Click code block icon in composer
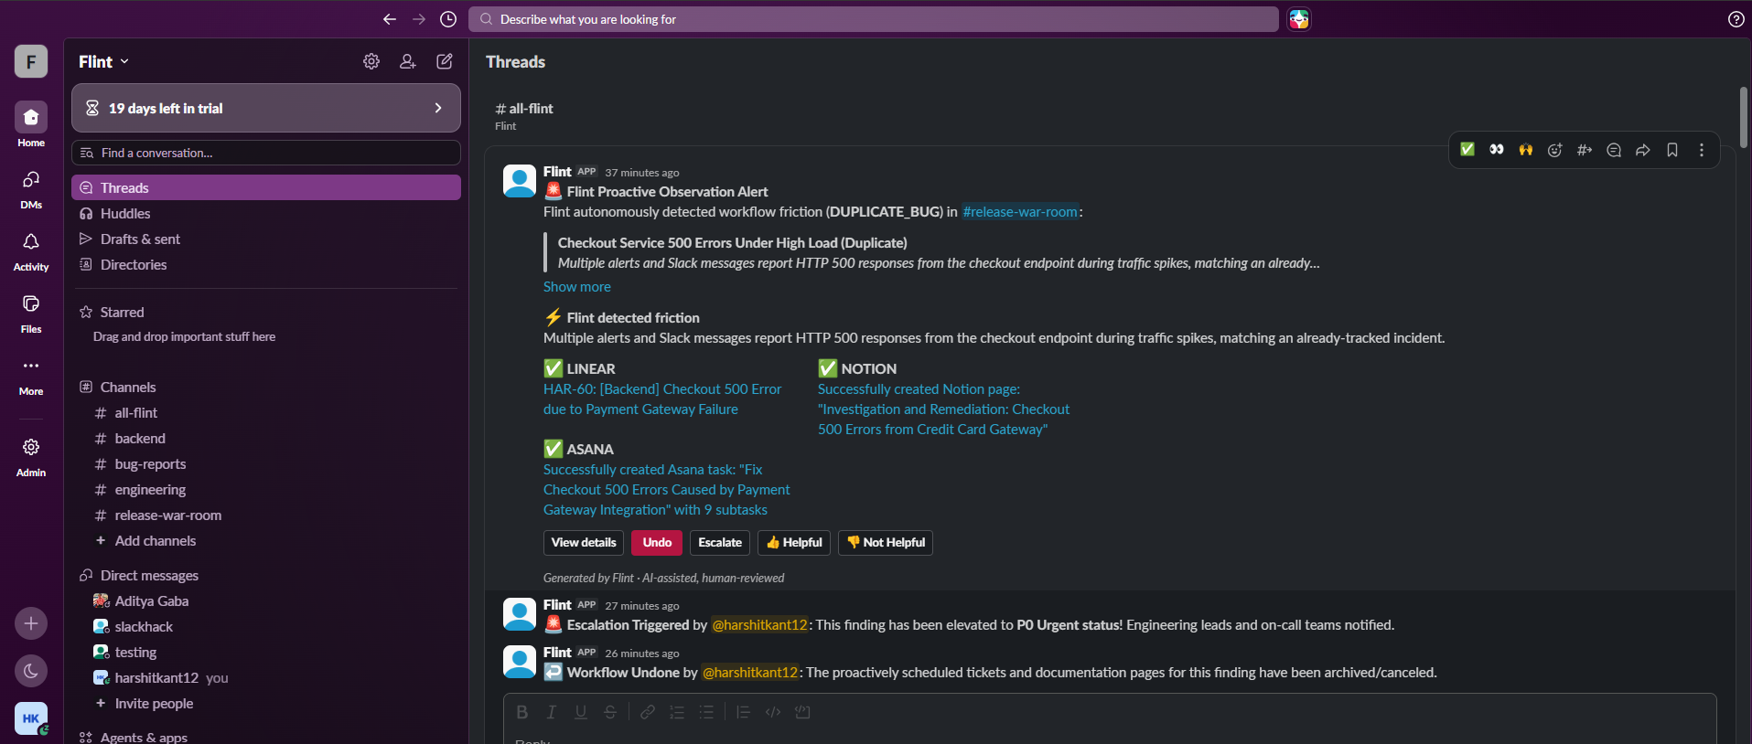 [803, 712]
